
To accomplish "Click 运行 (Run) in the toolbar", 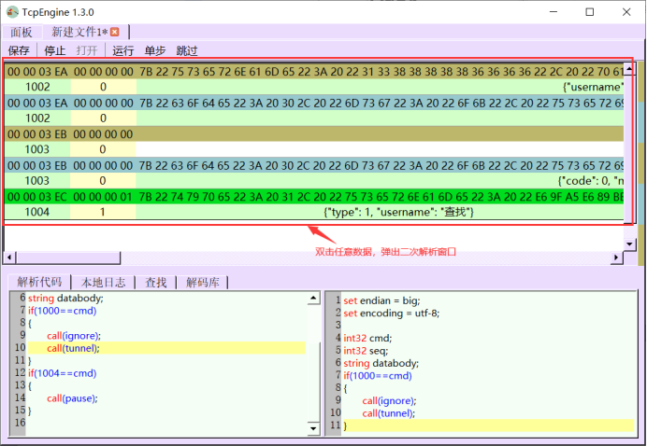I will click(122, 50).
